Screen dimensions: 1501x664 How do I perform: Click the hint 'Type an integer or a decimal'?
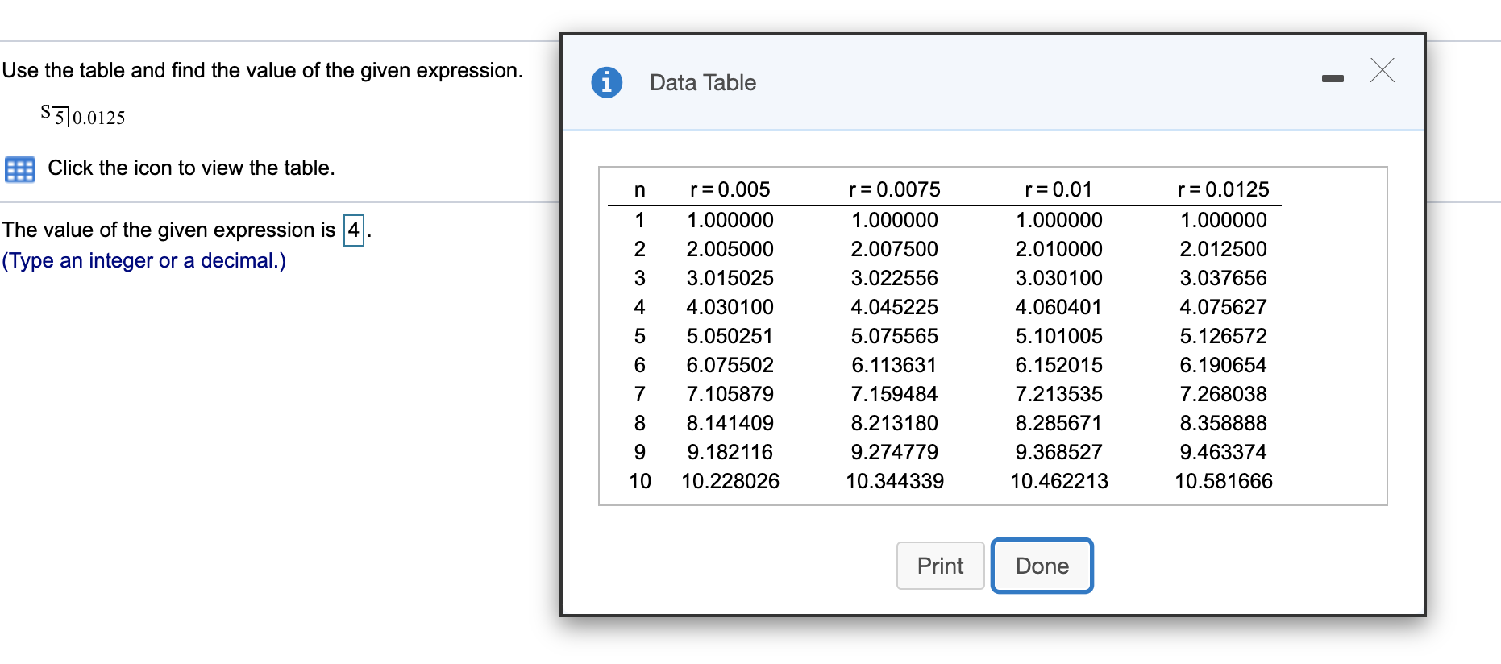pyautogui.click(x=144, y=260)
